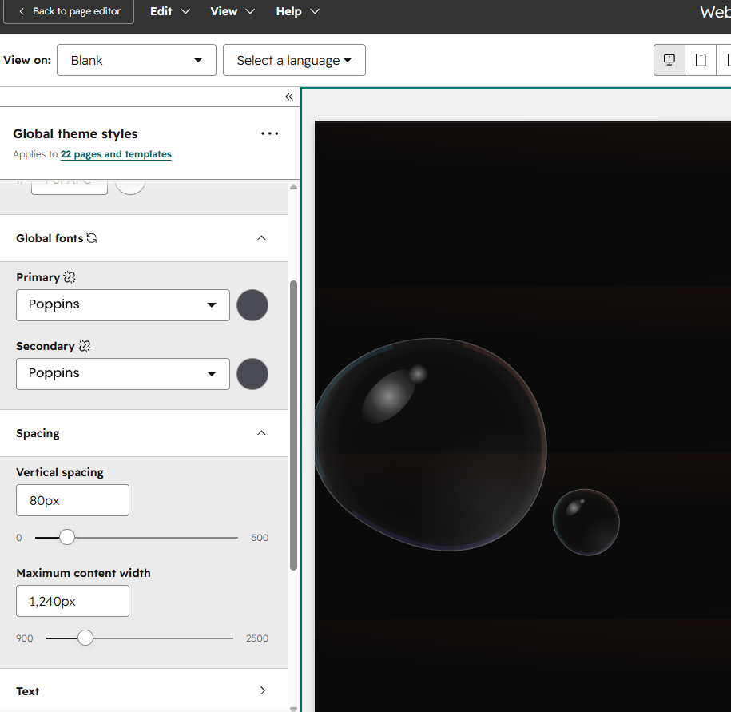The width and height of the screenshot is (731, 712).
Task: Open the Help menu
Action: [x=297, y=11]
